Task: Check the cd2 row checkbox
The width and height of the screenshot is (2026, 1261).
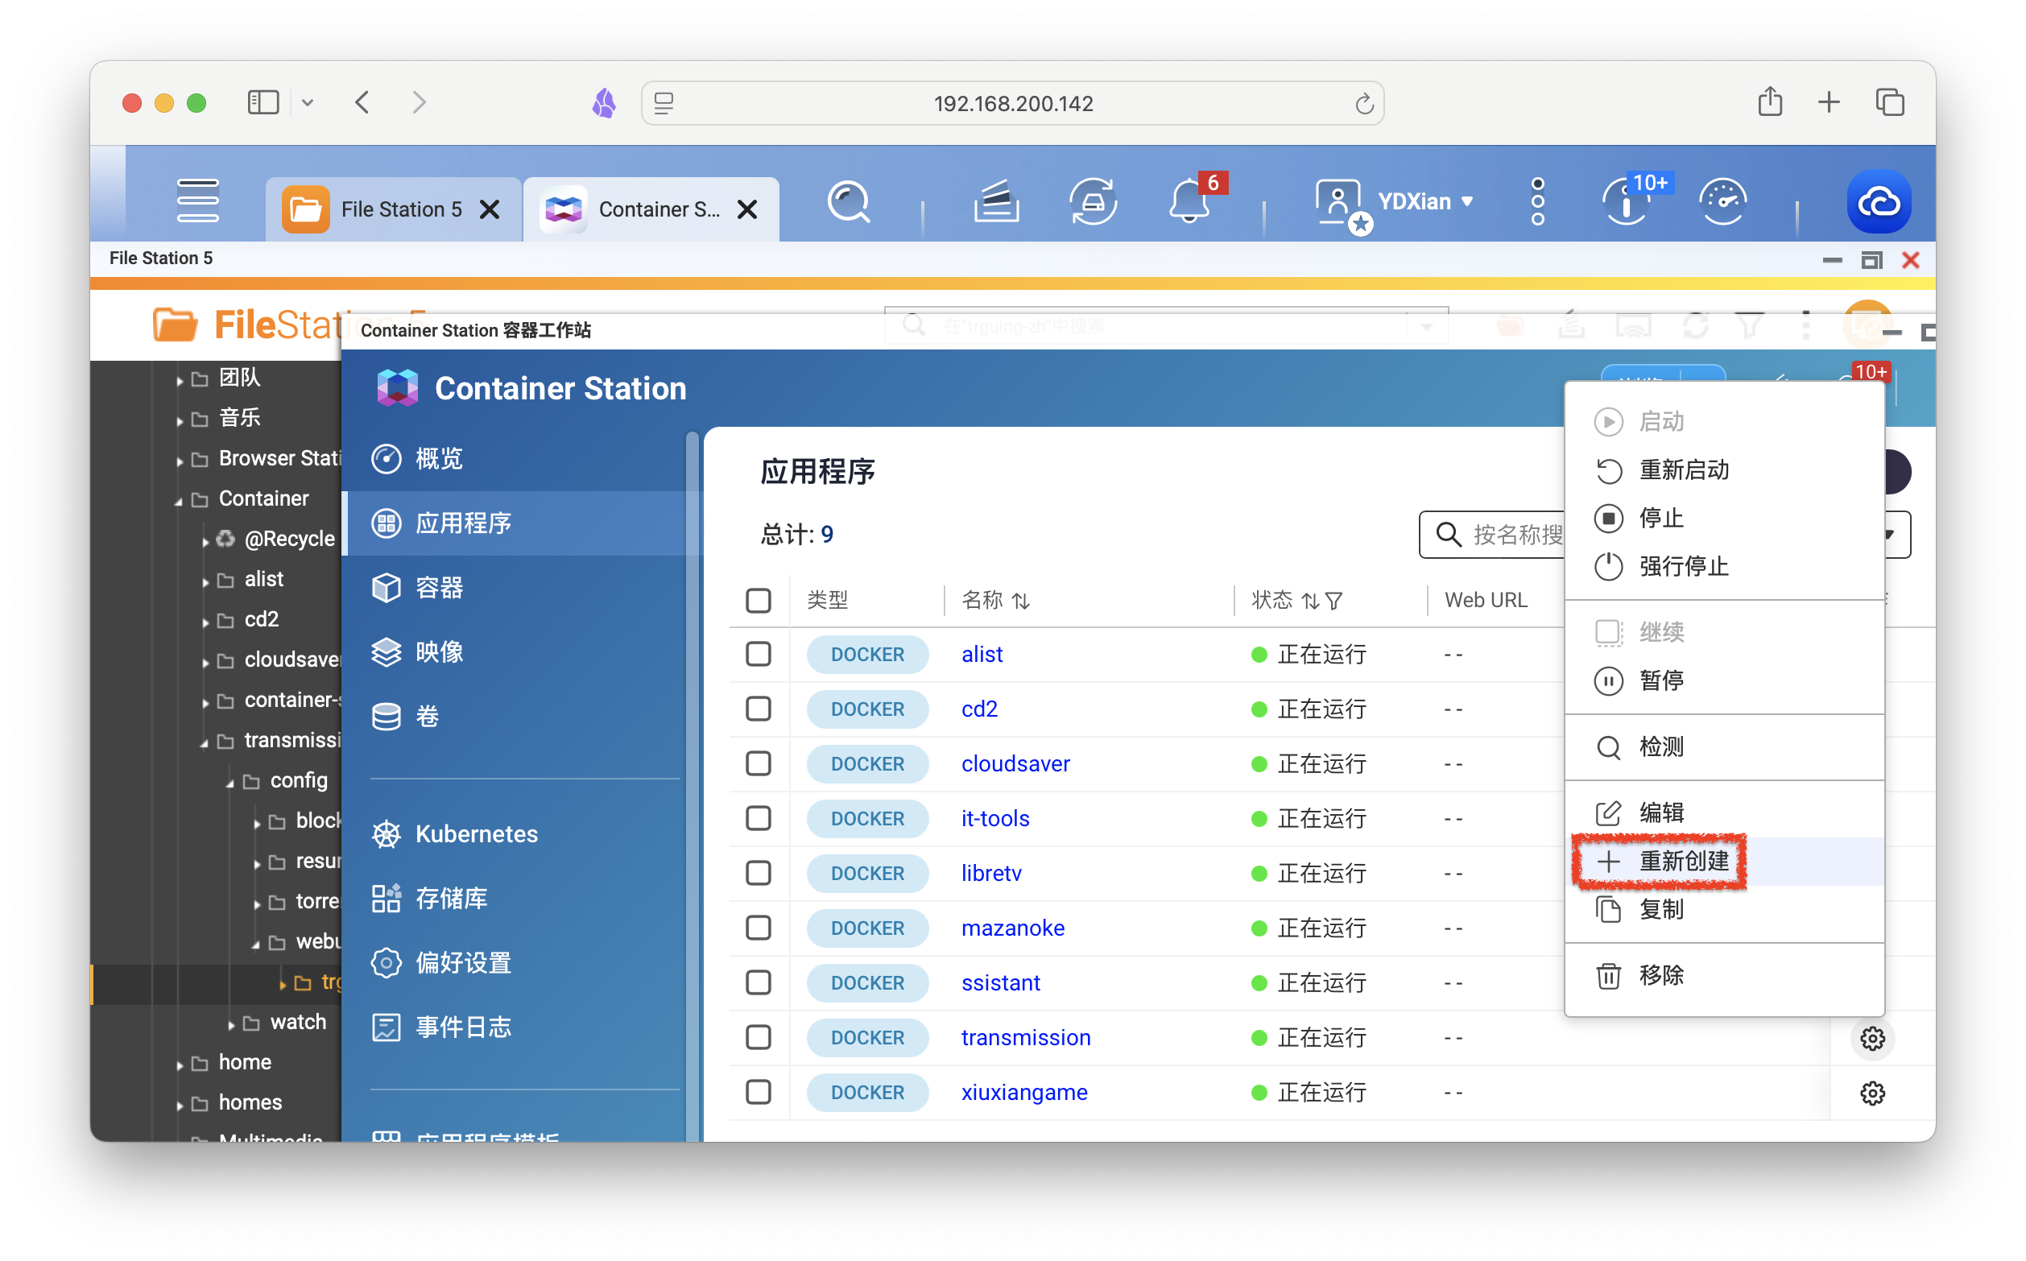Action: [x=758, y=709]
